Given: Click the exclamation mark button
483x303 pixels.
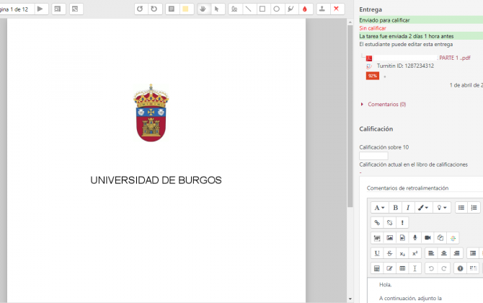Looking at the screenshot, I should click(402, 222).
